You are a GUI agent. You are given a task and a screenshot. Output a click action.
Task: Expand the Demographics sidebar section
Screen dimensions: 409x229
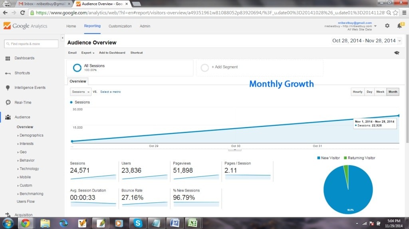pyautogui.click(x=31, y=135)
